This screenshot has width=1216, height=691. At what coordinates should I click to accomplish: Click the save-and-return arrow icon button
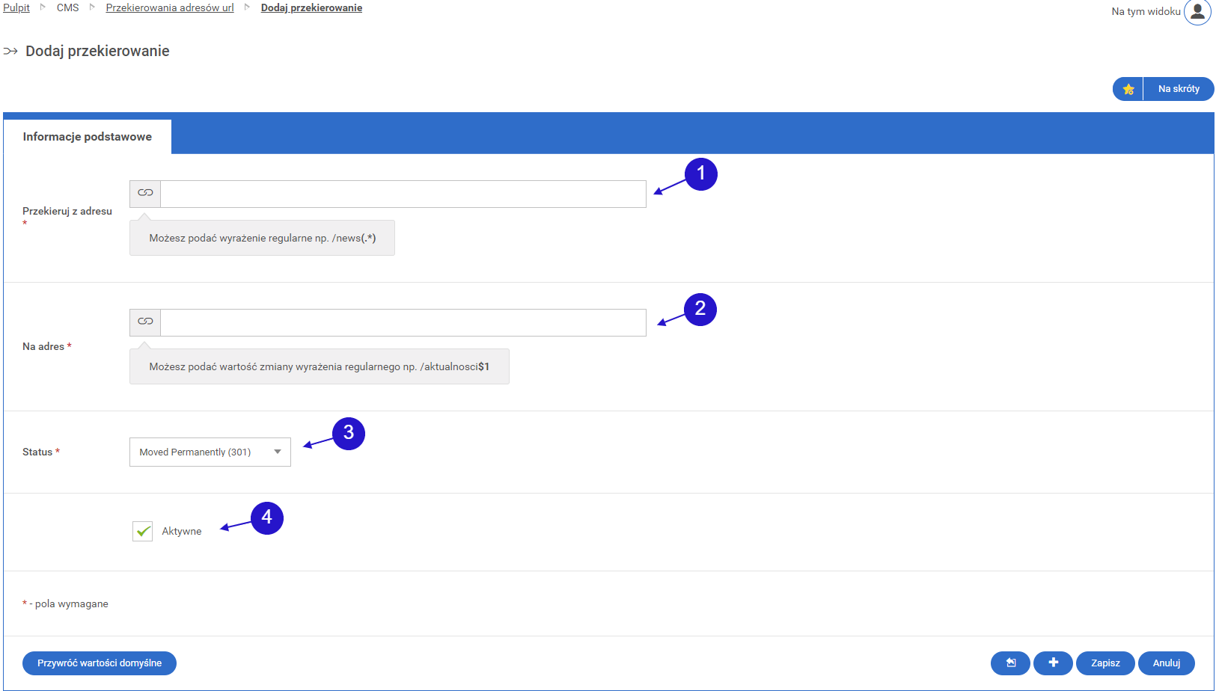pyautogui.click(x=1009, y=663)
